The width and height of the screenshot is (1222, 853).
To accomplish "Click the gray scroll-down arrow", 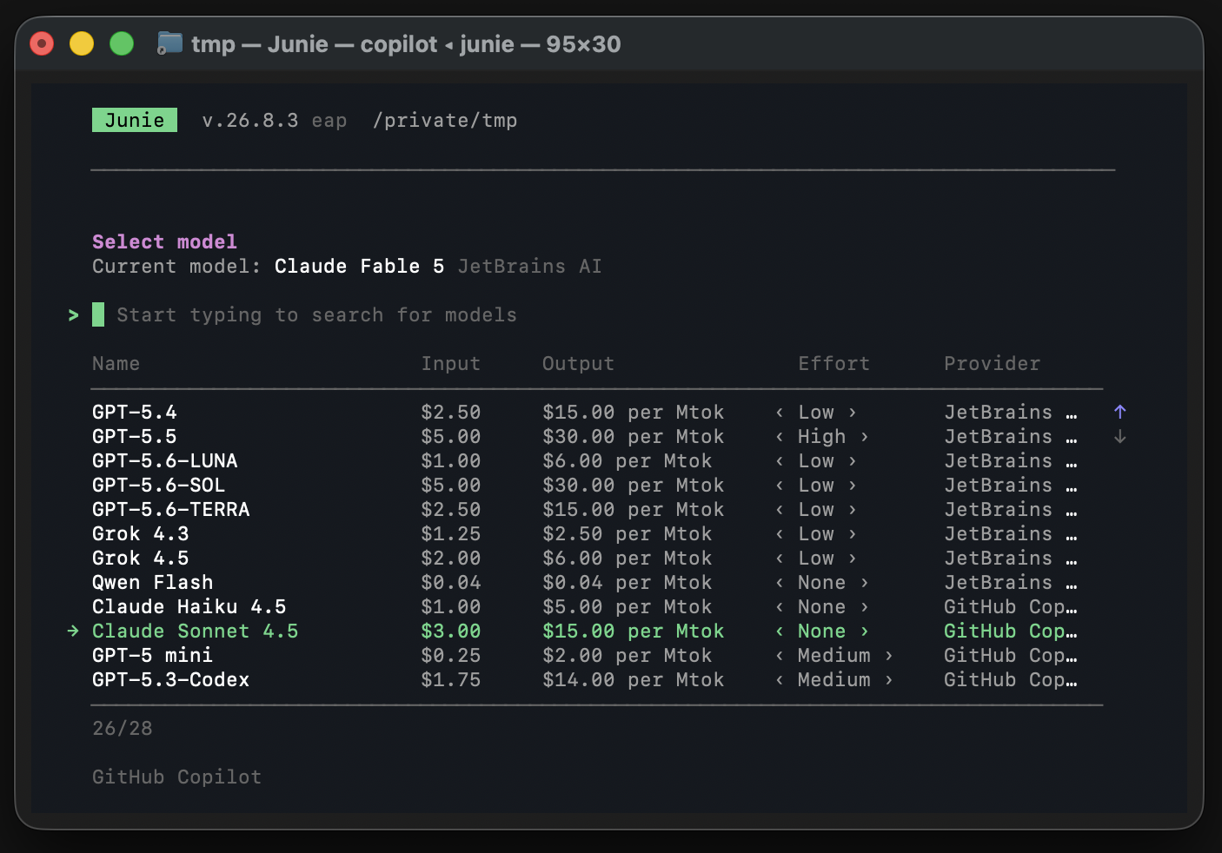I will pyautogui.click(x=1119, y=436).
